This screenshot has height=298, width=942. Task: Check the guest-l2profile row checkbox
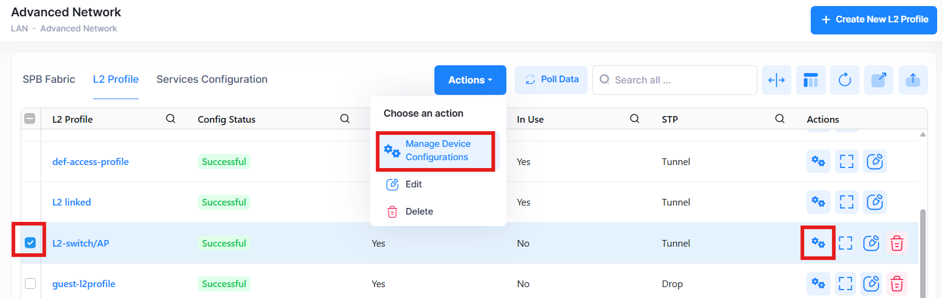pos(30,283)
